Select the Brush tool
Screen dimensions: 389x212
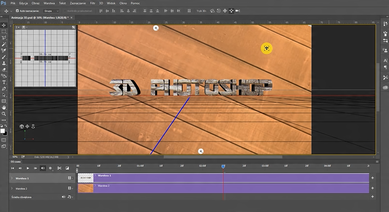[x=4, y=57]
